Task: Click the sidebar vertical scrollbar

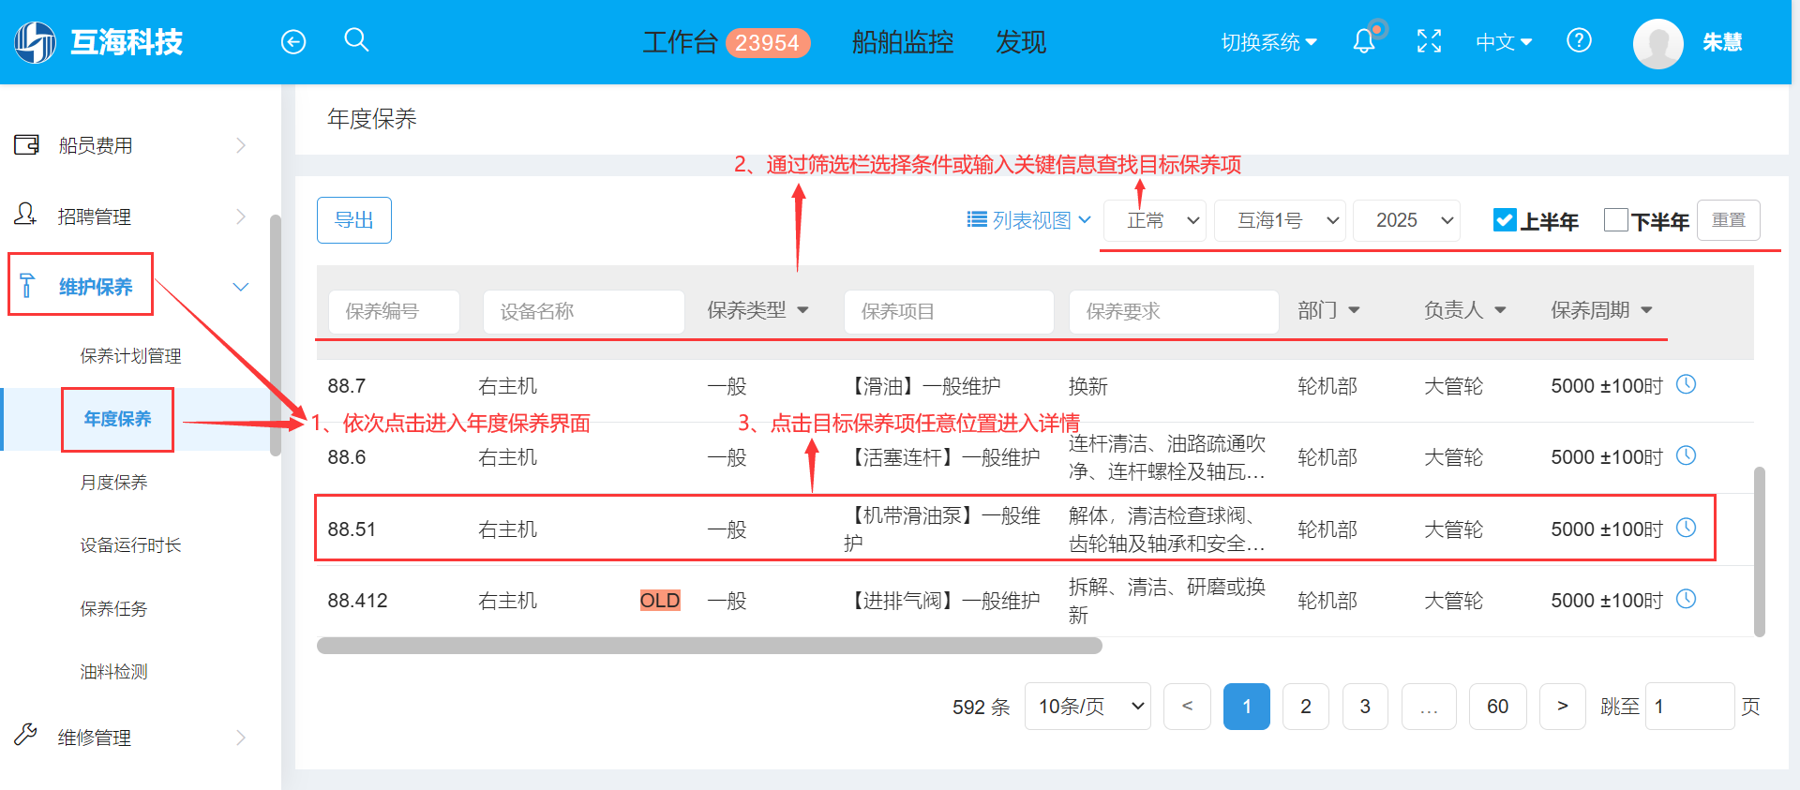Action: [276, 335]
